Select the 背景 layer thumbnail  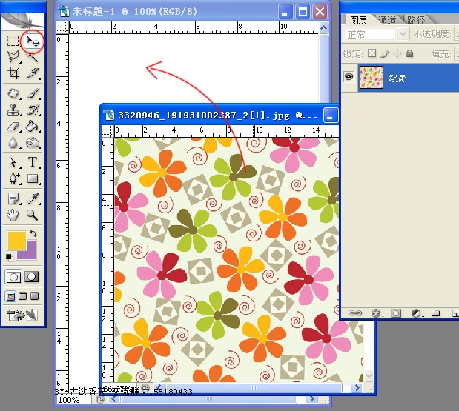pos(372,78)
